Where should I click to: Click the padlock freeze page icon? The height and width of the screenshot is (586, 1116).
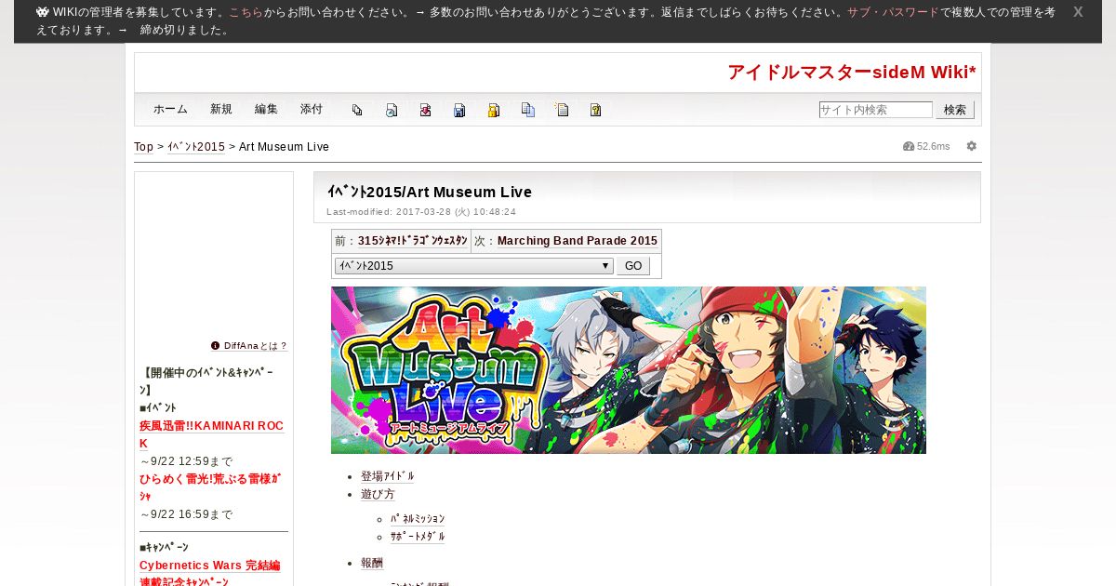point(494,110)
